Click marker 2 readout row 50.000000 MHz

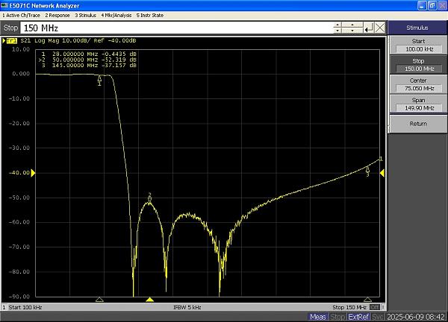coord(87,60)
